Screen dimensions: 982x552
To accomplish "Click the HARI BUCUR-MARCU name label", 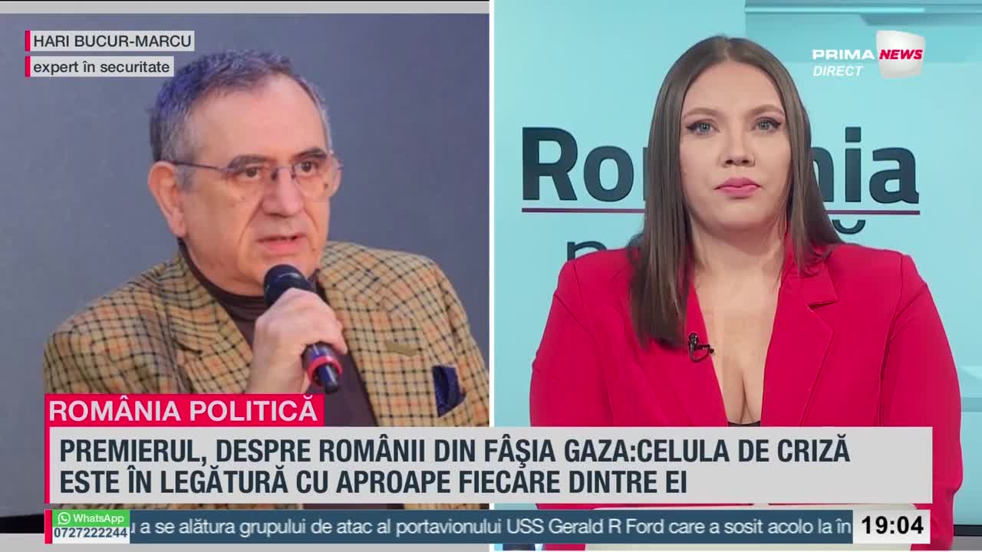I will tap(112, 41).
